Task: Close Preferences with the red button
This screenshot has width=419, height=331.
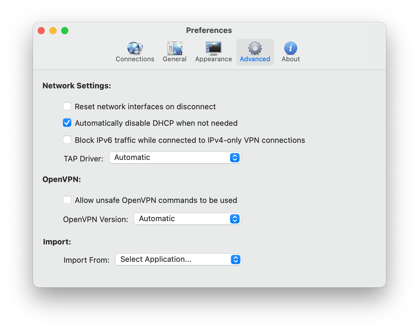Action: [x=41, y=31]
